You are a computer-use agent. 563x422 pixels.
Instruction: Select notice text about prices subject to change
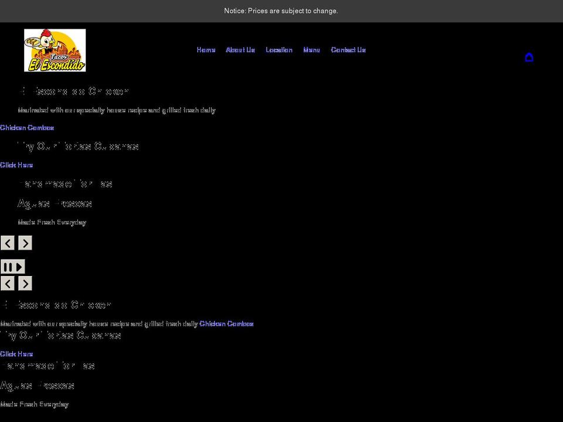tap(281, 11)
